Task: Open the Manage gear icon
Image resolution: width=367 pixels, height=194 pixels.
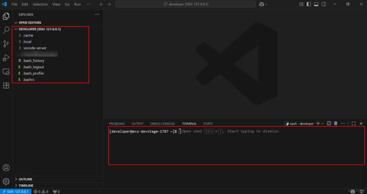Action: [x=6, y=181]
